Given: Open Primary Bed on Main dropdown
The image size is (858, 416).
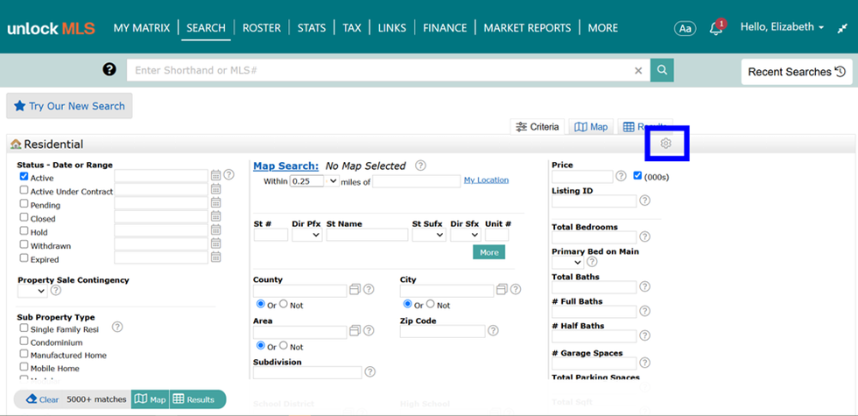Looking at the screenshot, I should click(x=567, y=262).
